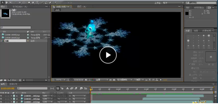
Task: Select the Hand tool
Action: click(7, 3)
